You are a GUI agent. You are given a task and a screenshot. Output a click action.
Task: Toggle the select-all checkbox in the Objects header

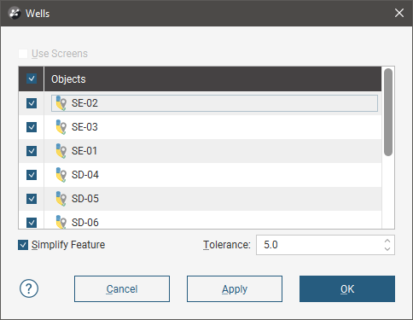pos(32,79)
